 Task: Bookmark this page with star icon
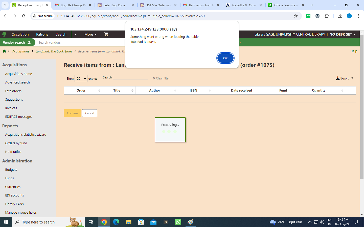pos(295,16)
